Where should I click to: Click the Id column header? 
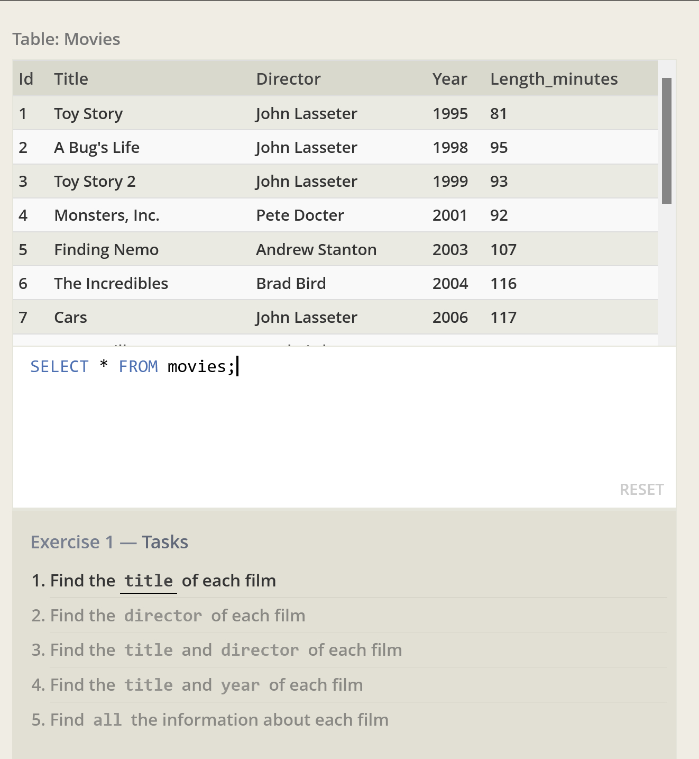click(26, 79)
